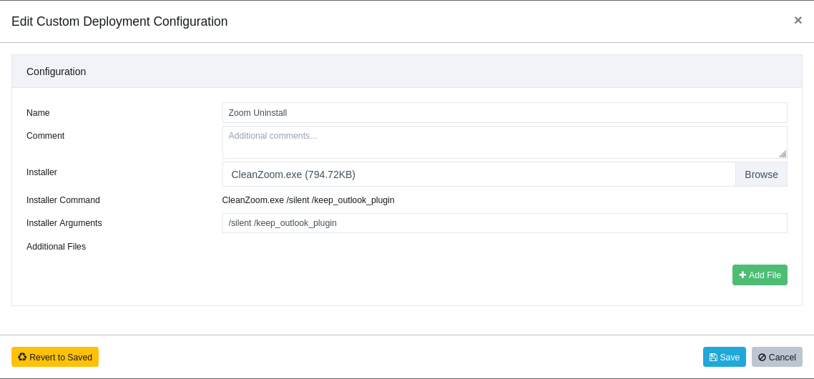814x379 pixels.
Task: Add File to additional files
Action: coord(760,275)
